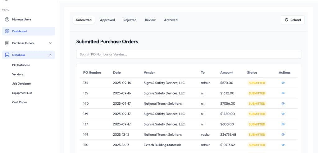
Task: Click the Database cylinder icon
Action: 7,55
